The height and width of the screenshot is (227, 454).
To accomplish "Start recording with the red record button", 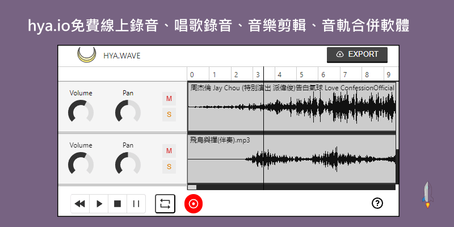I will pyautogui.click(x=194, y=203).
